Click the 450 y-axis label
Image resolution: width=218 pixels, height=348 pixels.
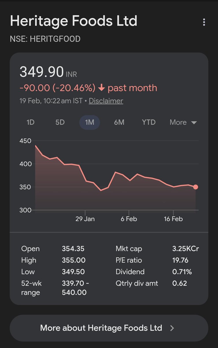pos(25,141)
